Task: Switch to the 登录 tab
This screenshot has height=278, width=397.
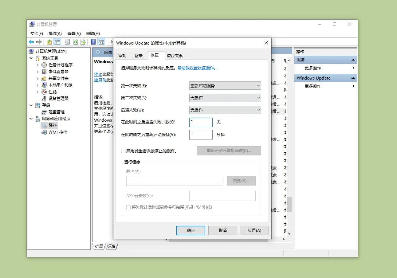Action: 139,56
